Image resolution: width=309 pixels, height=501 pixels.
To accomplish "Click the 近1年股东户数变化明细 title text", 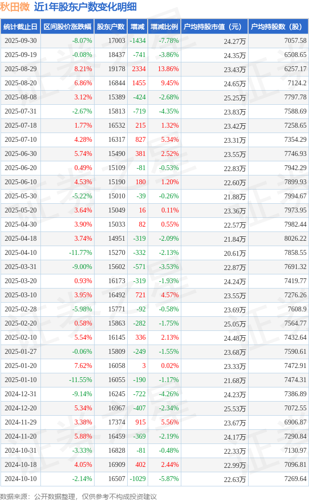I will [x=85, y=7].
